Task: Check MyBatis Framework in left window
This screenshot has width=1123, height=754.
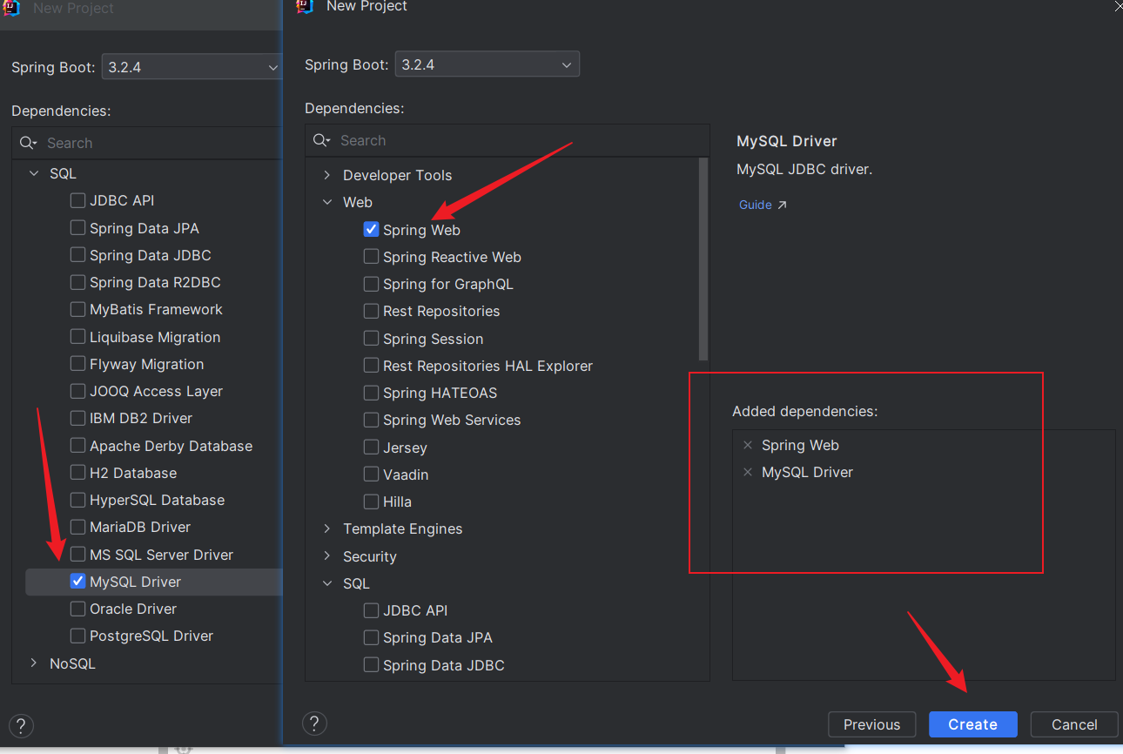Action: tap(77, 309)
